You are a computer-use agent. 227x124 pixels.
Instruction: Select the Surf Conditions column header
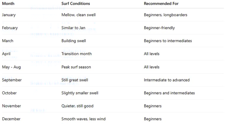tap(76, 4)
